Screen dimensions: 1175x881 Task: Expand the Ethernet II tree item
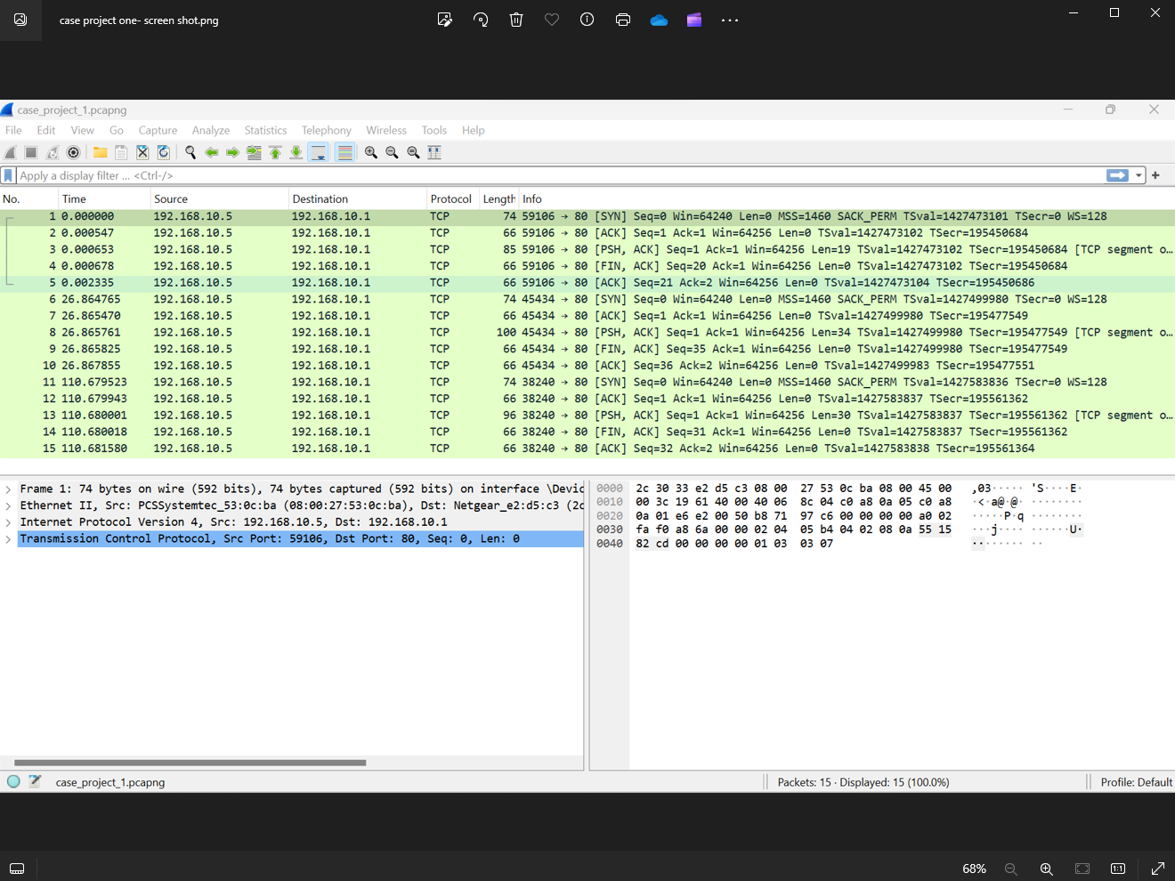click(x=8, y=505)
